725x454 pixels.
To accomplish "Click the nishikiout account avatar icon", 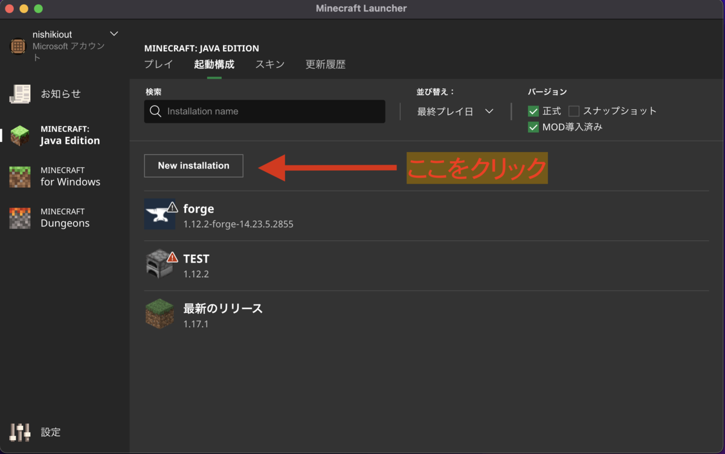I will [18, 46].
